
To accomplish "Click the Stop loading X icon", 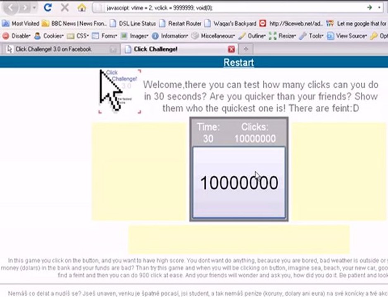I will coord(65,8).
